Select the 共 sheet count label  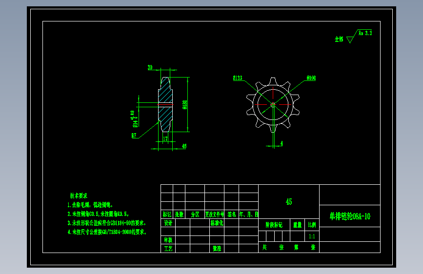coord(264,247)
